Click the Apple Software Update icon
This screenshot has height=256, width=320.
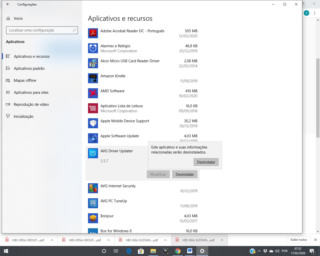[x=93, y=138]
